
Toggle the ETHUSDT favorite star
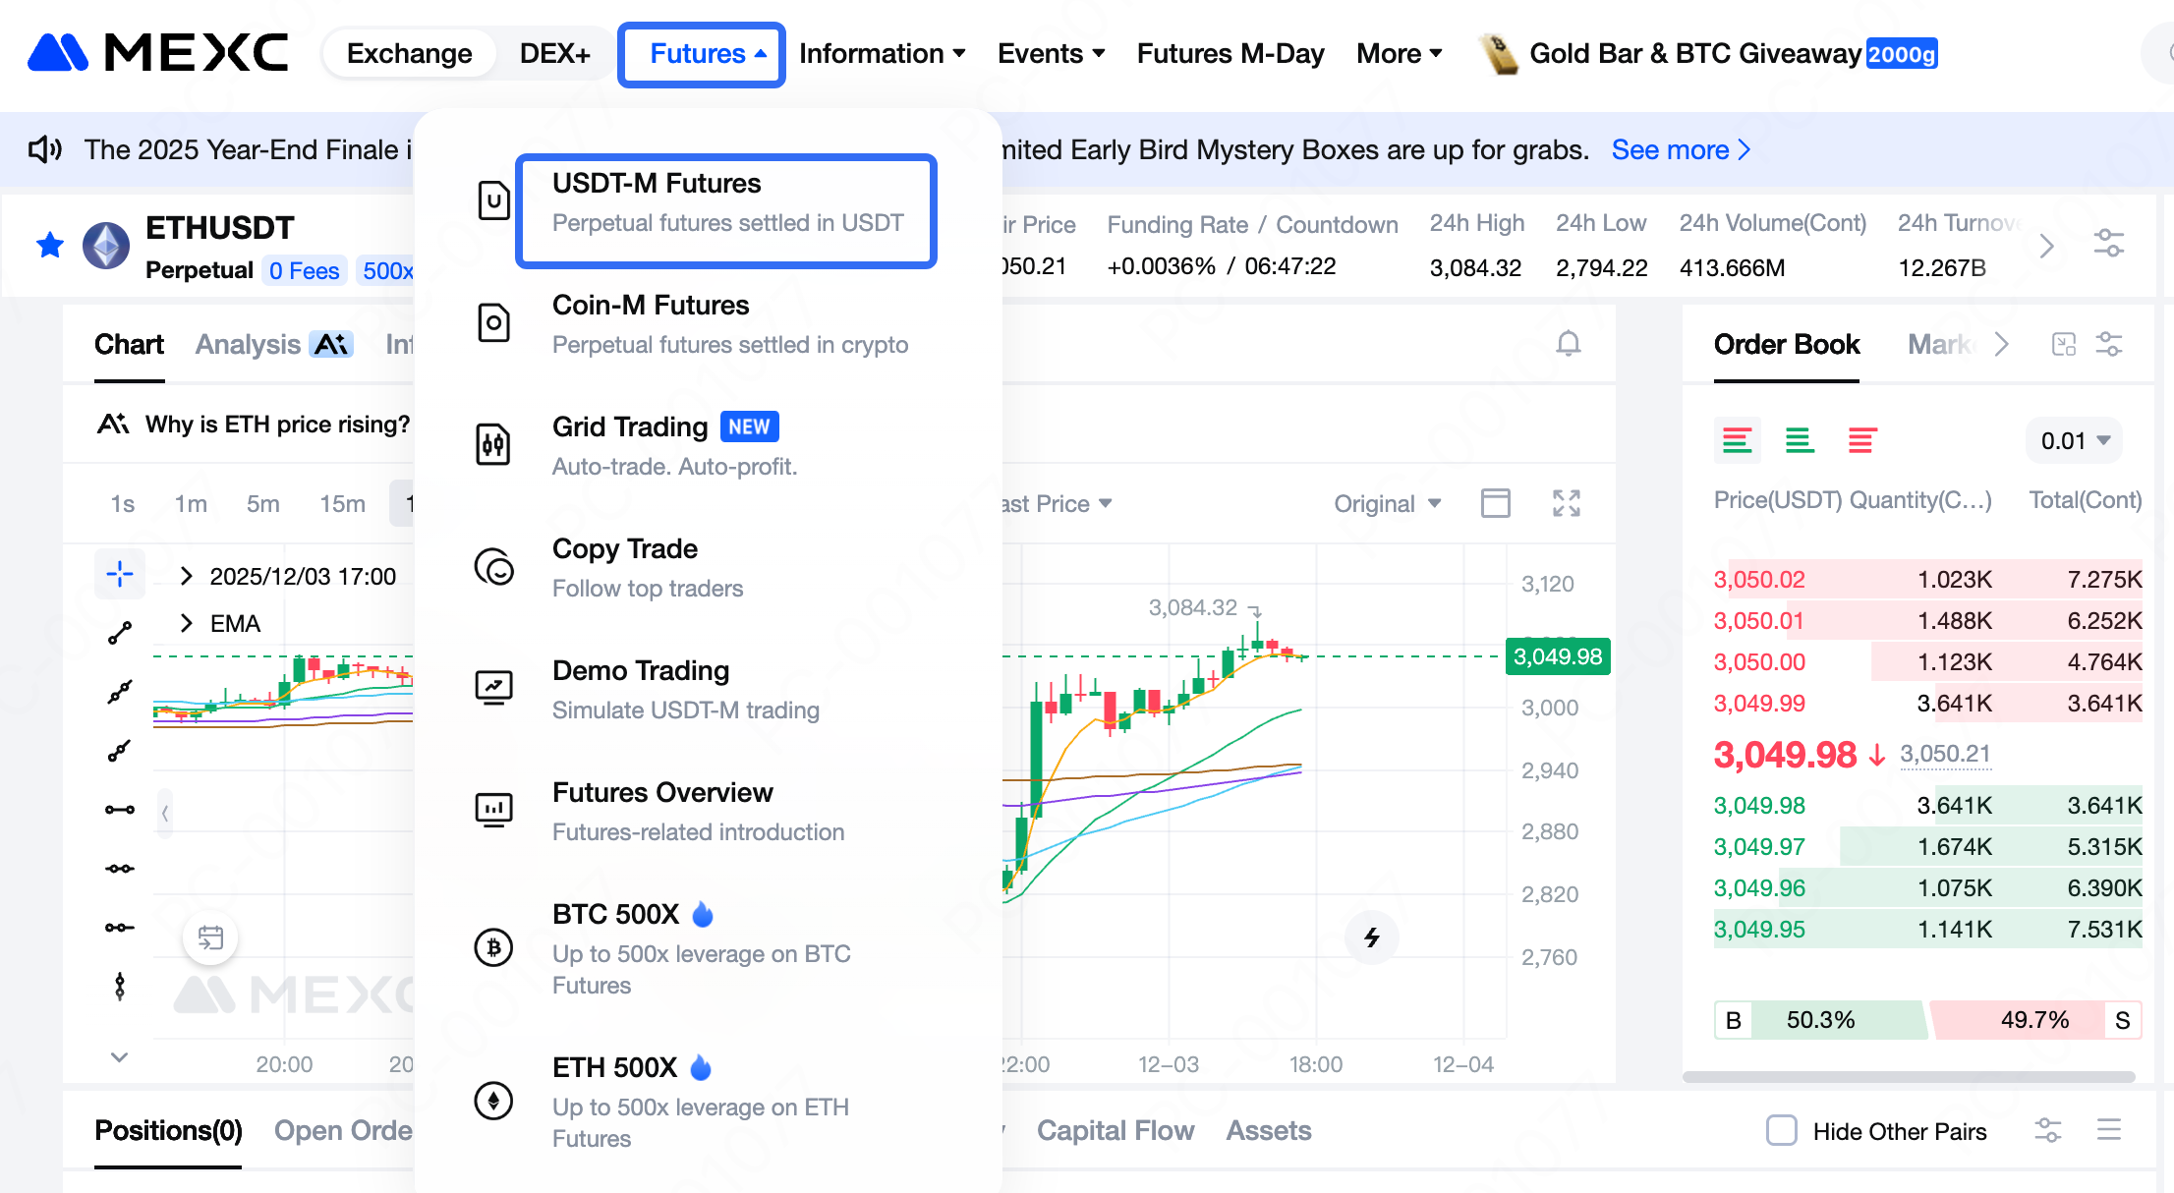point(50,245)
